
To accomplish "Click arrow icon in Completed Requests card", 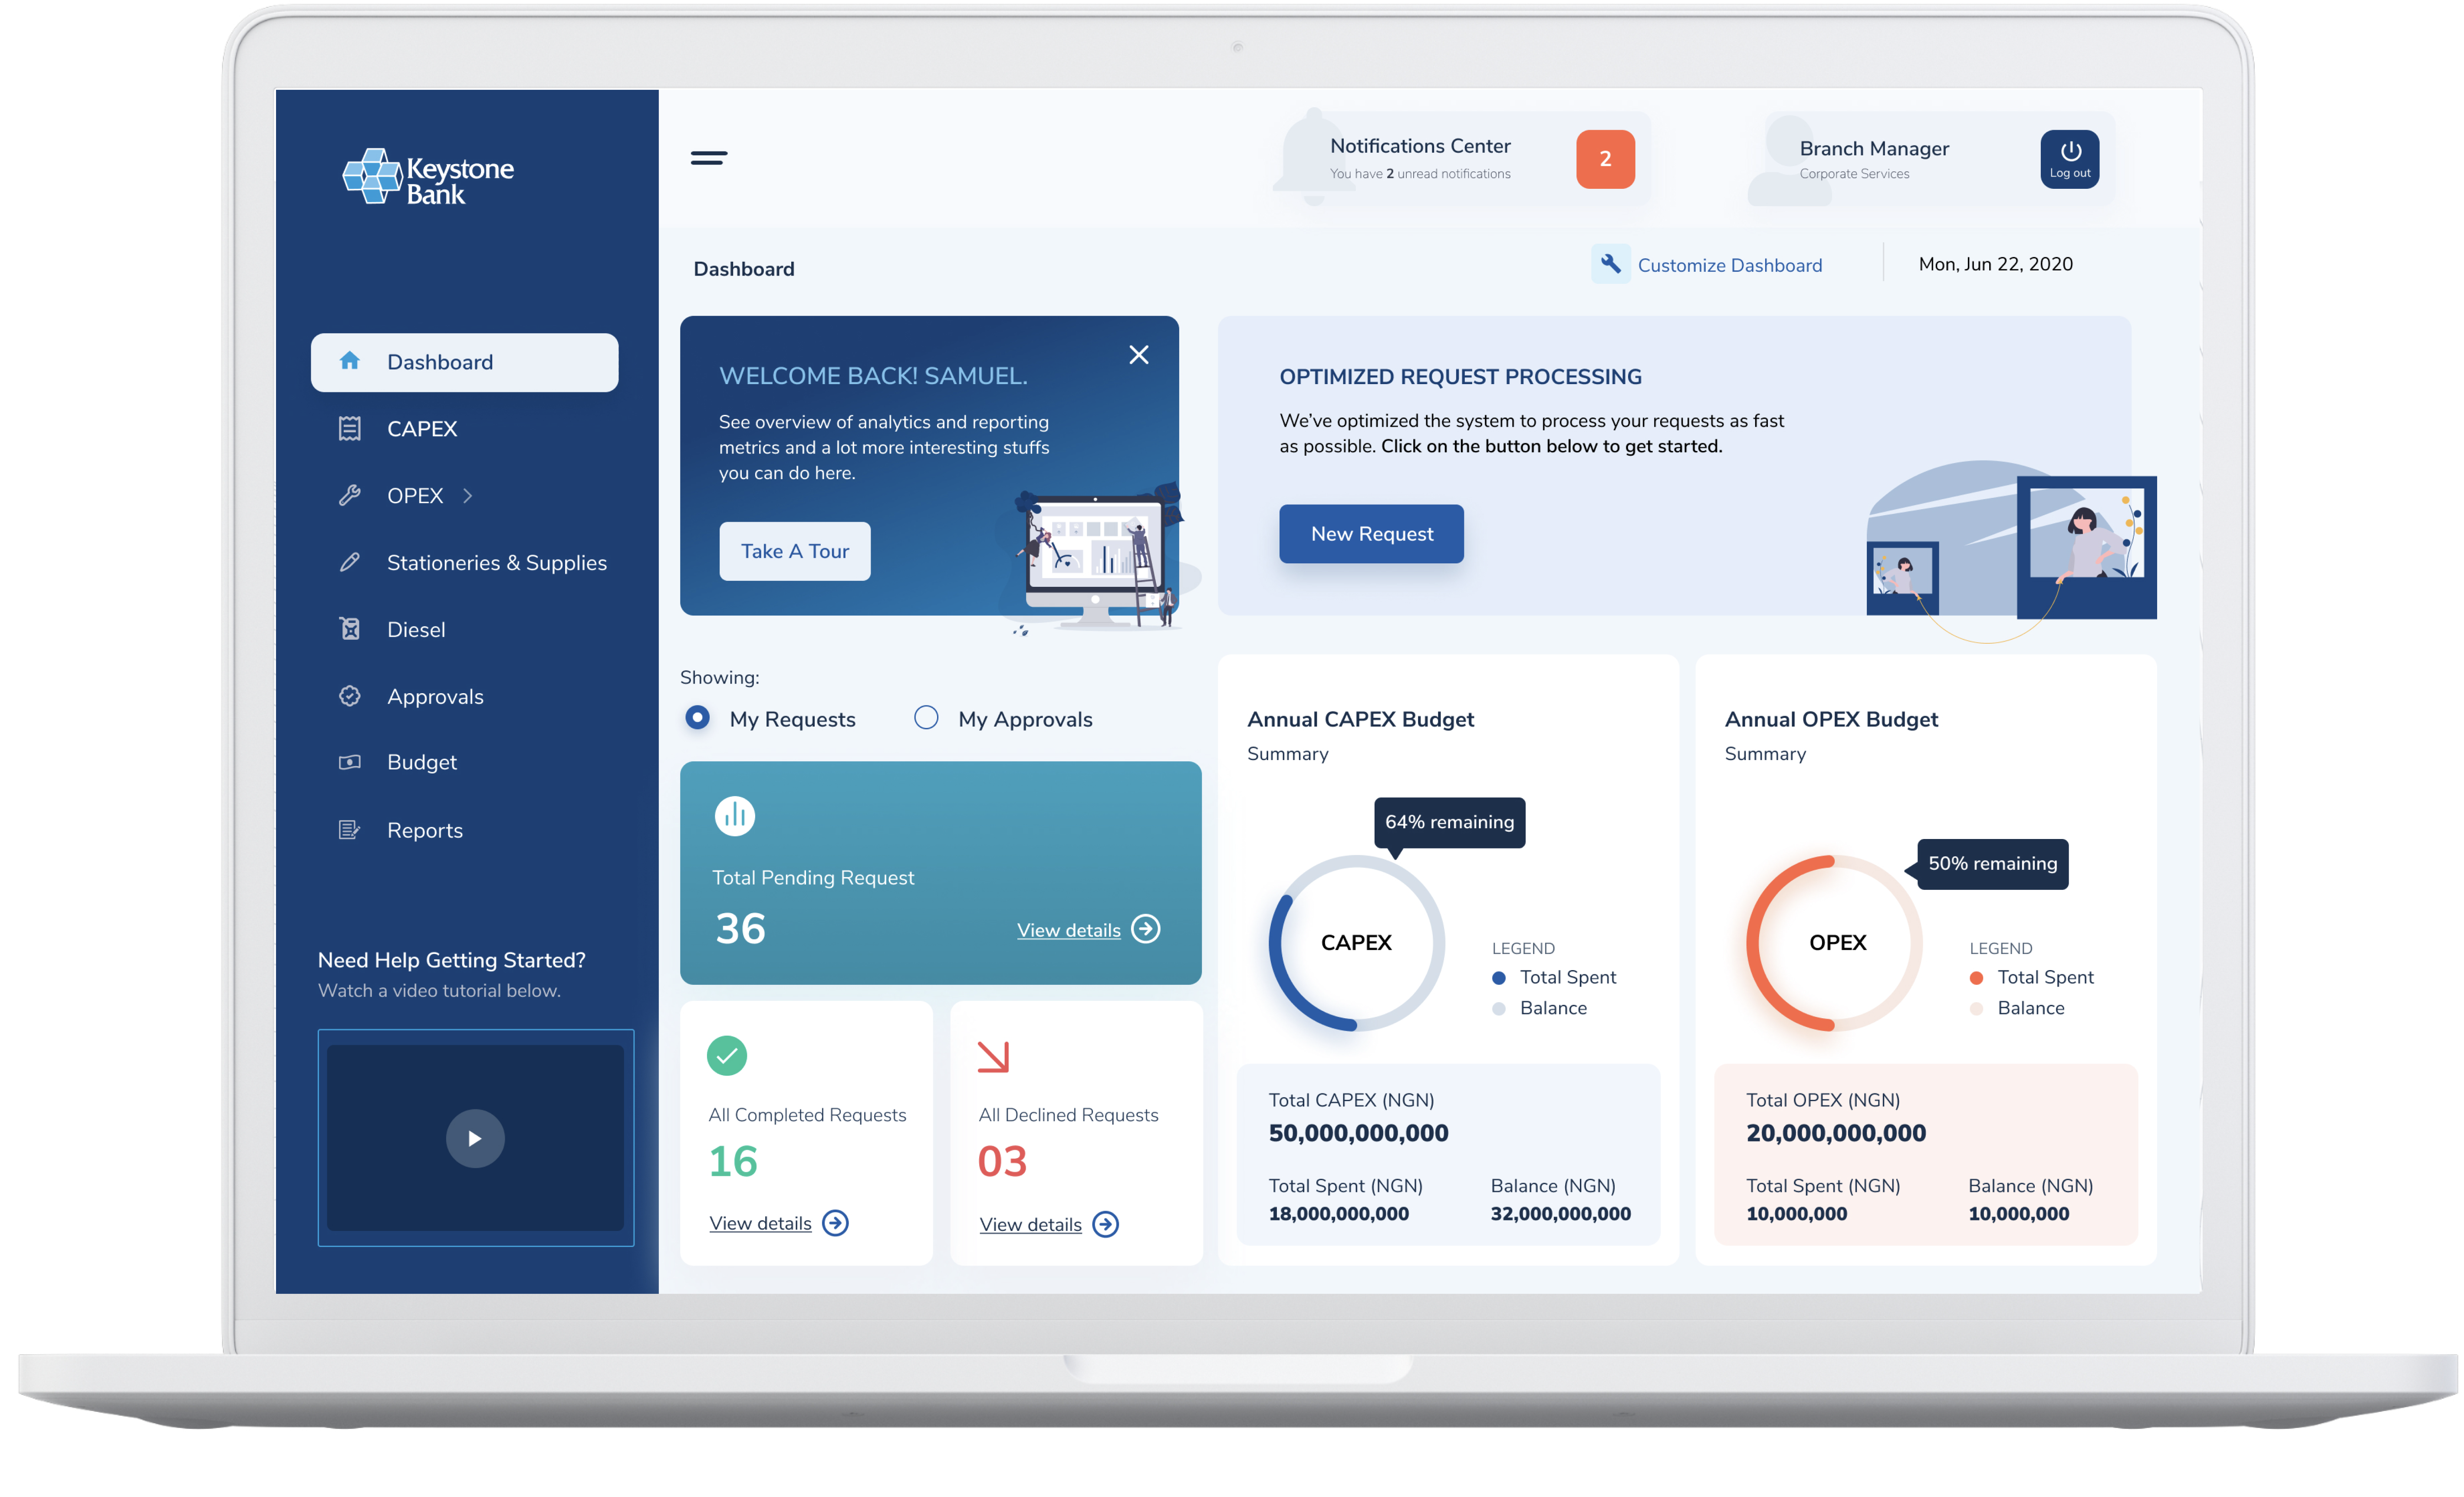I will point(835,1223).
